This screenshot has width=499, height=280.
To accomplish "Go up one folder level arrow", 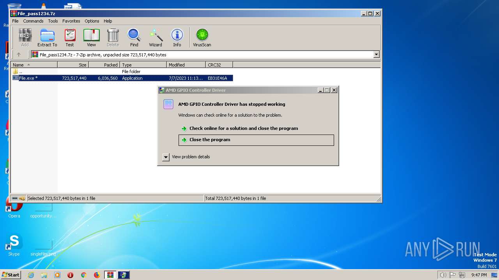I will pos(18,54).
